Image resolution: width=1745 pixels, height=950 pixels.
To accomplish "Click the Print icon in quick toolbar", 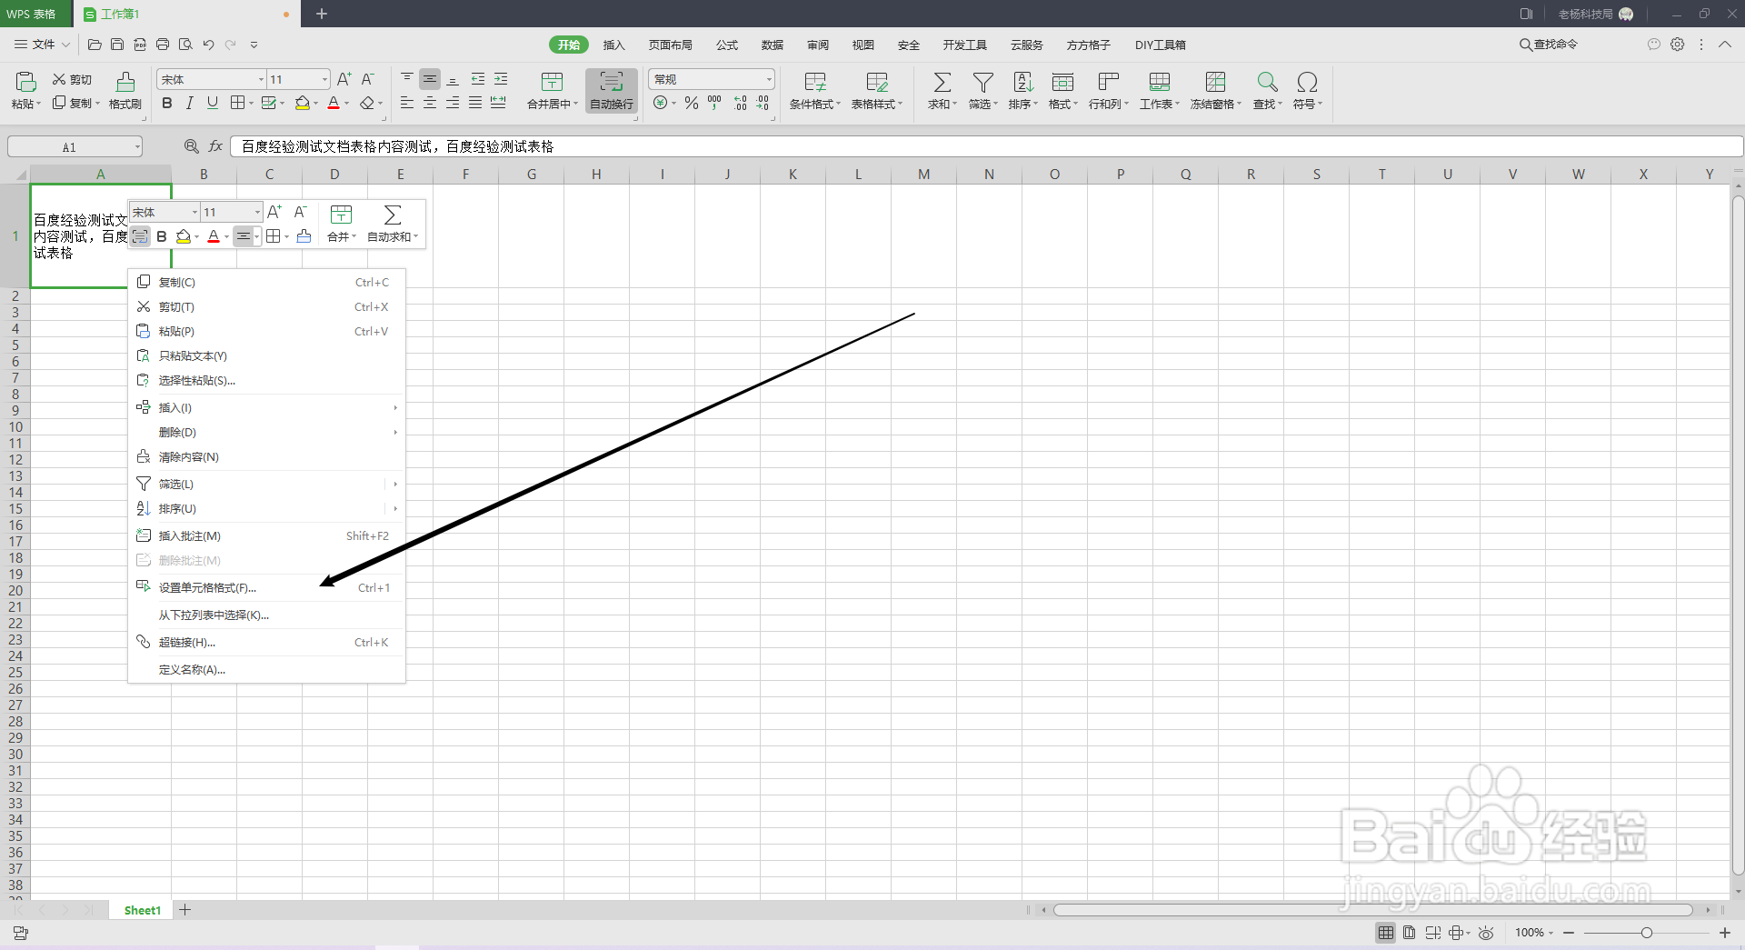I will [163, 45].
